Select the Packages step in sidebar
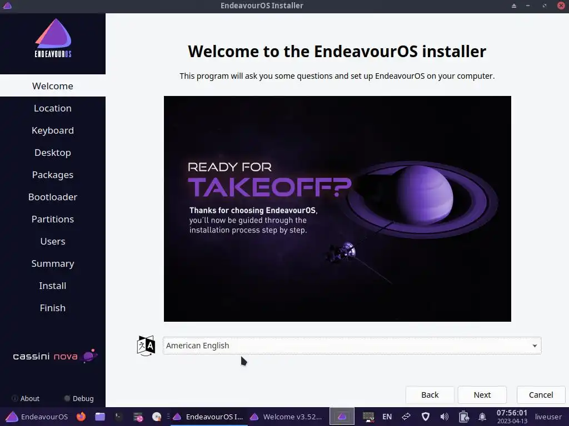This screenshot has height=426, width=569. [x=53, y=175]
